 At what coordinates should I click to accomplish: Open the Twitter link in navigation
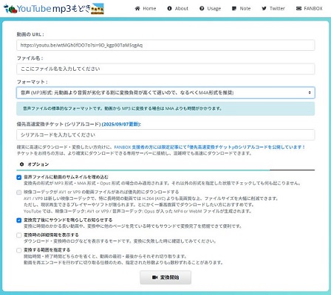click(x=273, y=9)
